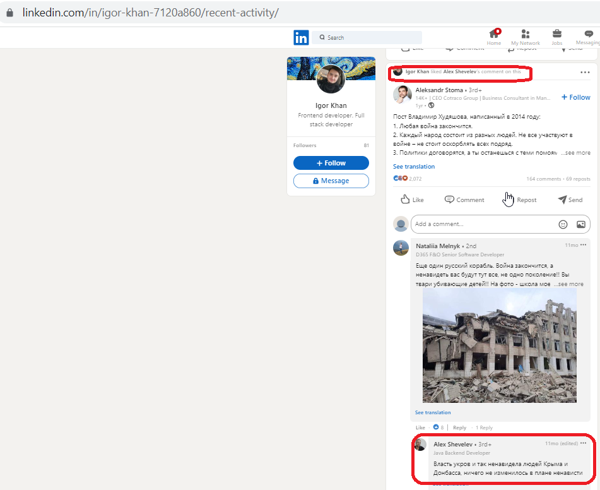The width and height of the screenshot is (600, 490).
Task: Expand Nataliia's comment with see more
Action: coord(568,284)
